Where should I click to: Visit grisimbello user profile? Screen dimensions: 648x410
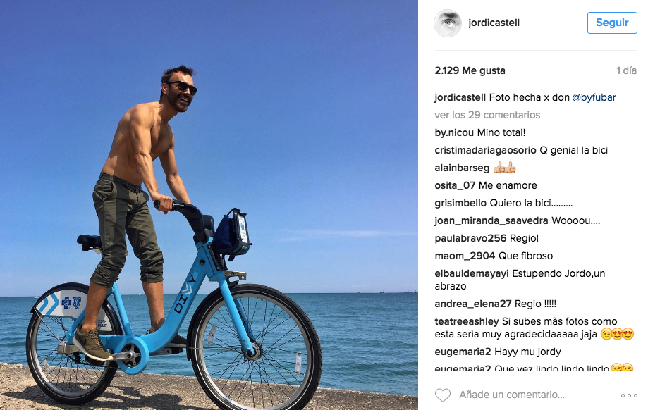pos(460,203)
